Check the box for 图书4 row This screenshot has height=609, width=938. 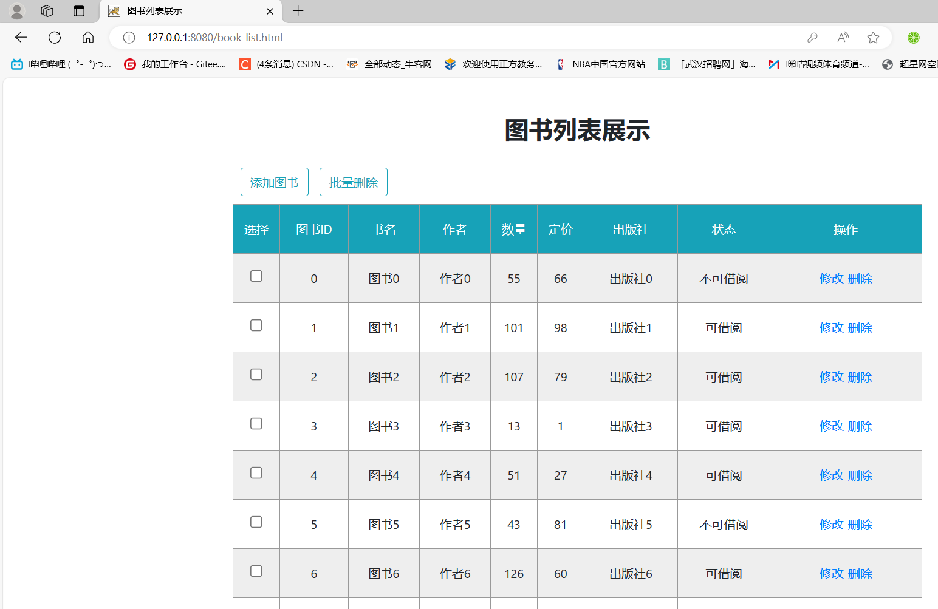[256, 473]
